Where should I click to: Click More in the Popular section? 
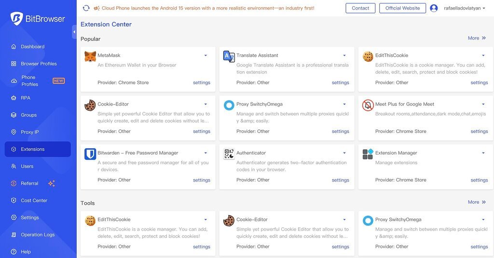click(477, 38)
